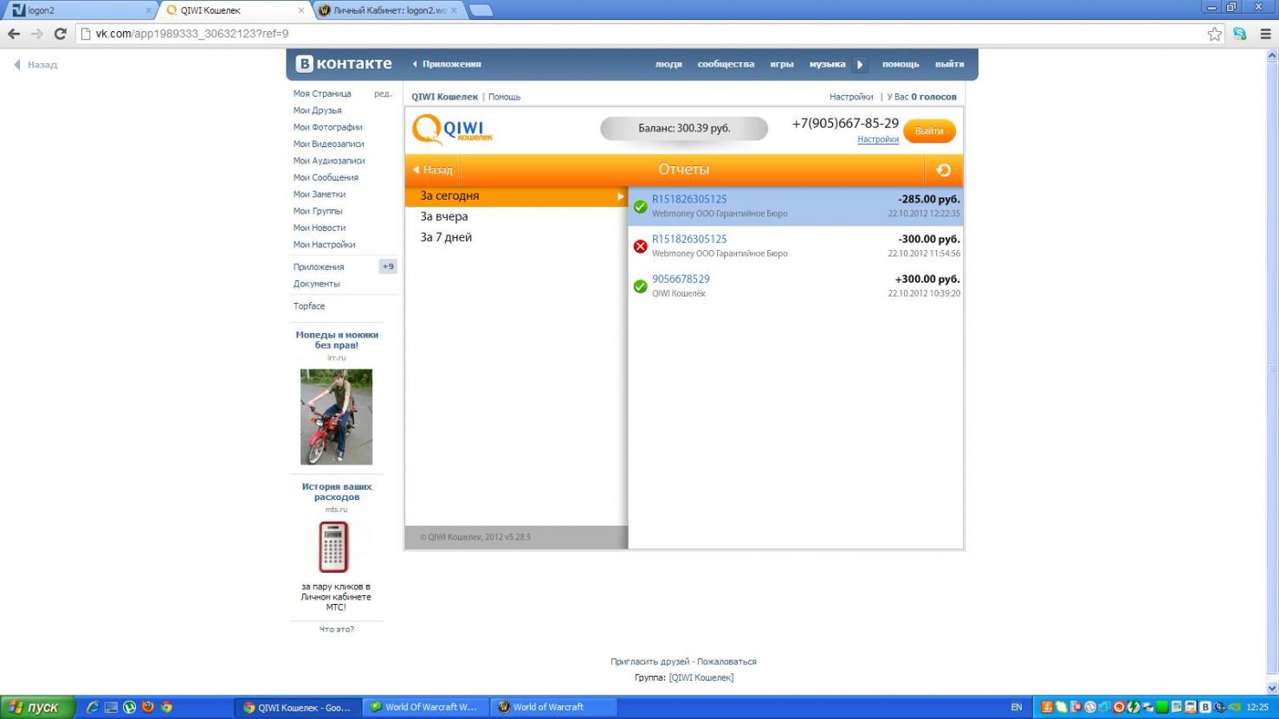Click the EN language indicator

[1017, 707]
